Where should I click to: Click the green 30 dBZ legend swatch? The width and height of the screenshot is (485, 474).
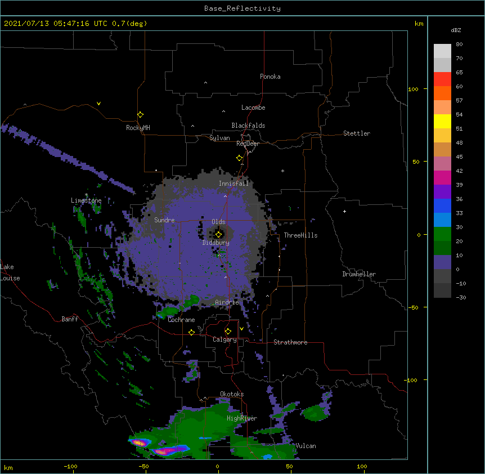(x=442, y=234)
